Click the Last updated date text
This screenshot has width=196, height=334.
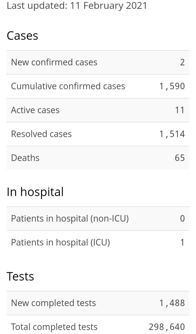[77, 5]
